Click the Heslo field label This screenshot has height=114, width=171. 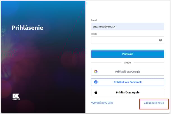click(x=94, y=34)
